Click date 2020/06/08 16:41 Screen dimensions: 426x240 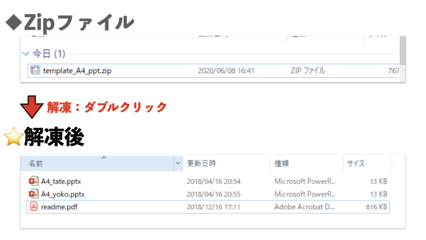point(226,71)
